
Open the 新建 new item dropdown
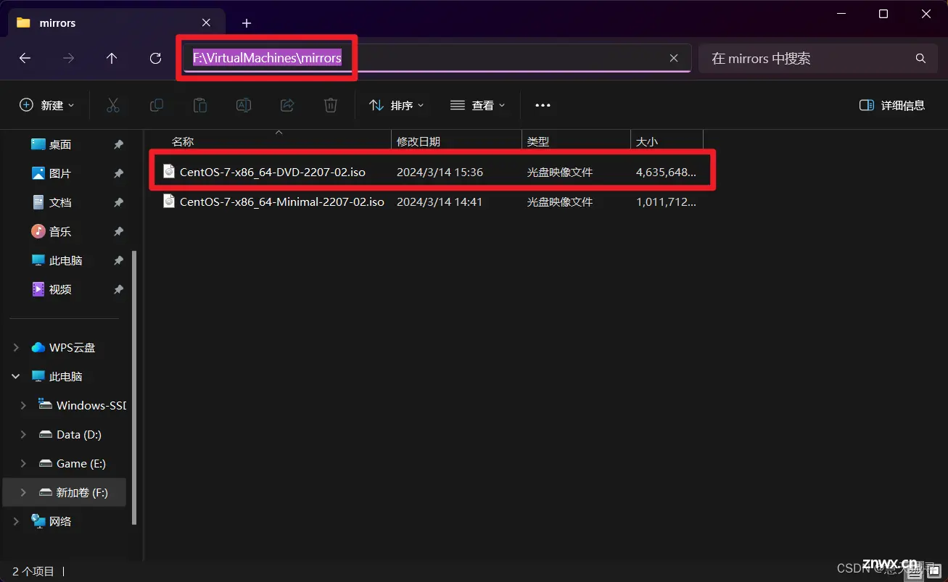point(47,105)
